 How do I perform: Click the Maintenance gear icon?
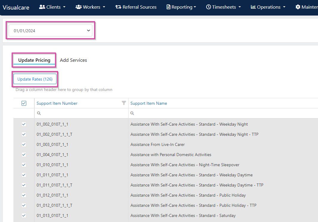pos(298,7)
